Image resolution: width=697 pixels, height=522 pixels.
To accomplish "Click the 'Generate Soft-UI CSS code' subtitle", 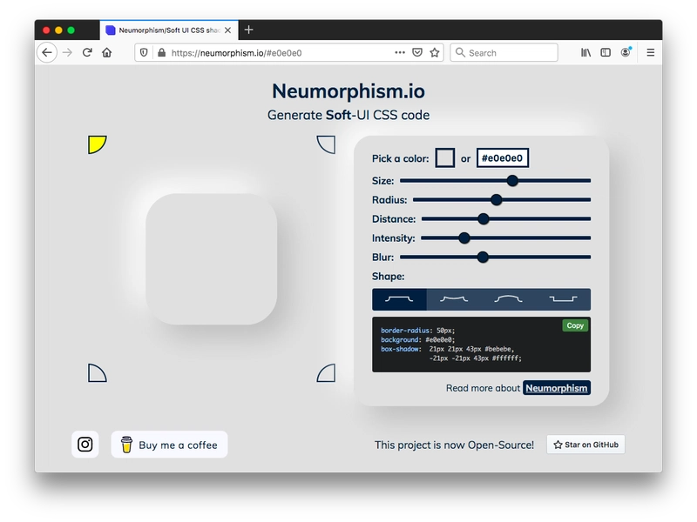I will pyautogui.click(x=348, y=115).
